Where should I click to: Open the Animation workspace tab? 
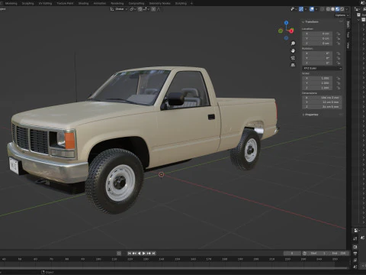tap(100, 3)
